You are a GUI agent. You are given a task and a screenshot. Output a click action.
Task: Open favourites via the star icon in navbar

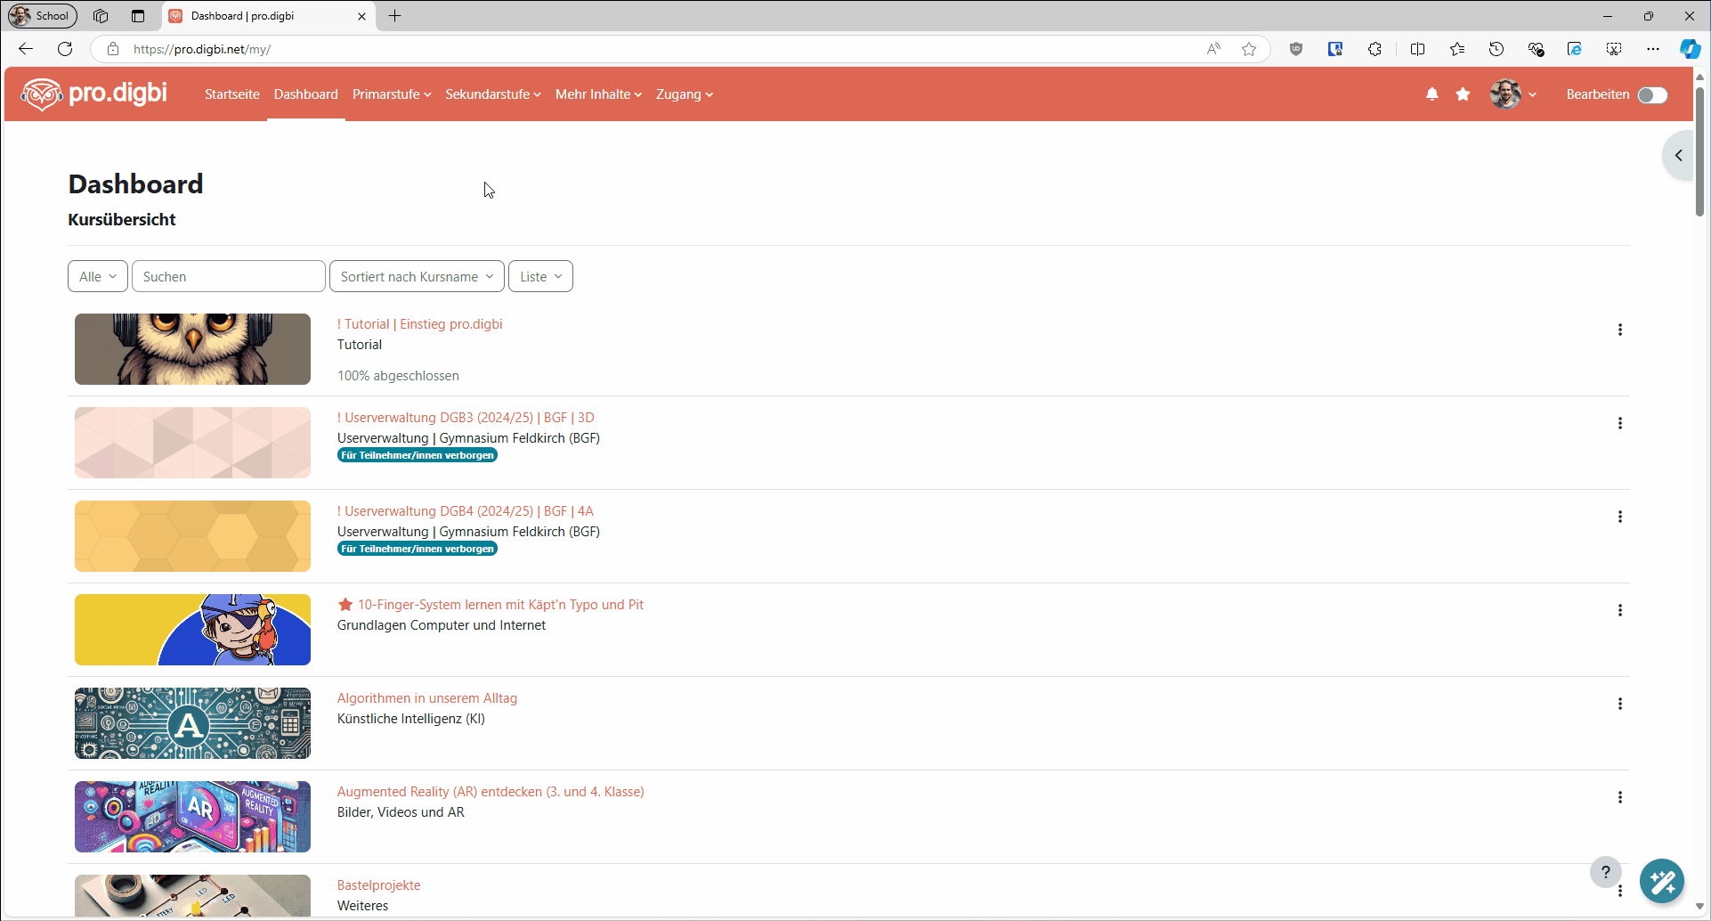[x=1463, y=94]
